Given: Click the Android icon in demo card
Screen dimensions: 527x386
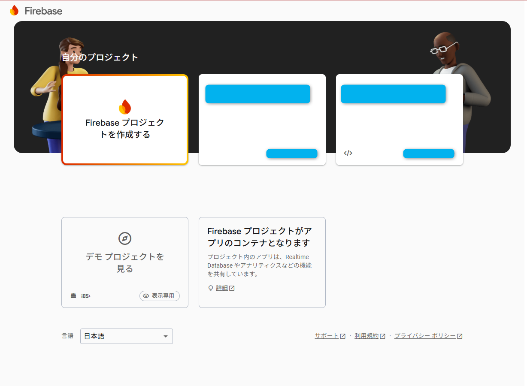Looking at the screenshot, I should pos(73,296).
